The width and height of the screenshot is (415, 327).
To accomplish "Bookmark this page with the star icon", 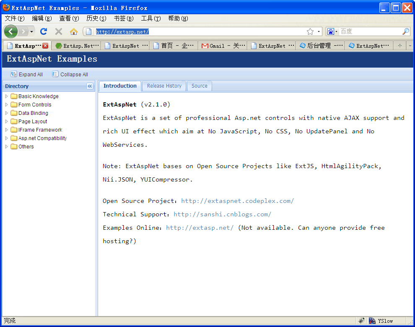I will pyautogui.click(x=310, y=32).
